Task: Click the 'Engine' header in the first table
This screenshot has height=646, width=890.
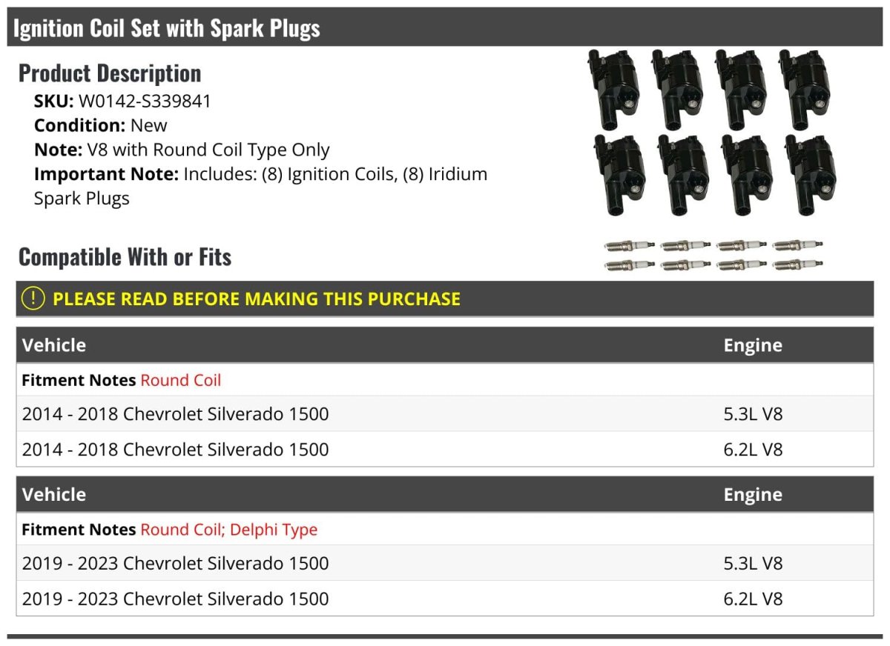Action: pyautogui.click(x=753, y=345)
